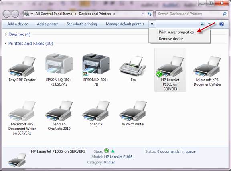Click the Category Printer value
Image resolution: width=231 pixels, height=171 pixels.
[x=109, y=162]
